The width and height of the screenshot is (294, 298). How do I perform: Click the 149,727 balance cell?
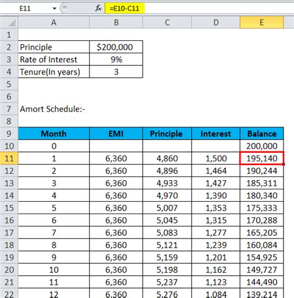coord(262,269)
